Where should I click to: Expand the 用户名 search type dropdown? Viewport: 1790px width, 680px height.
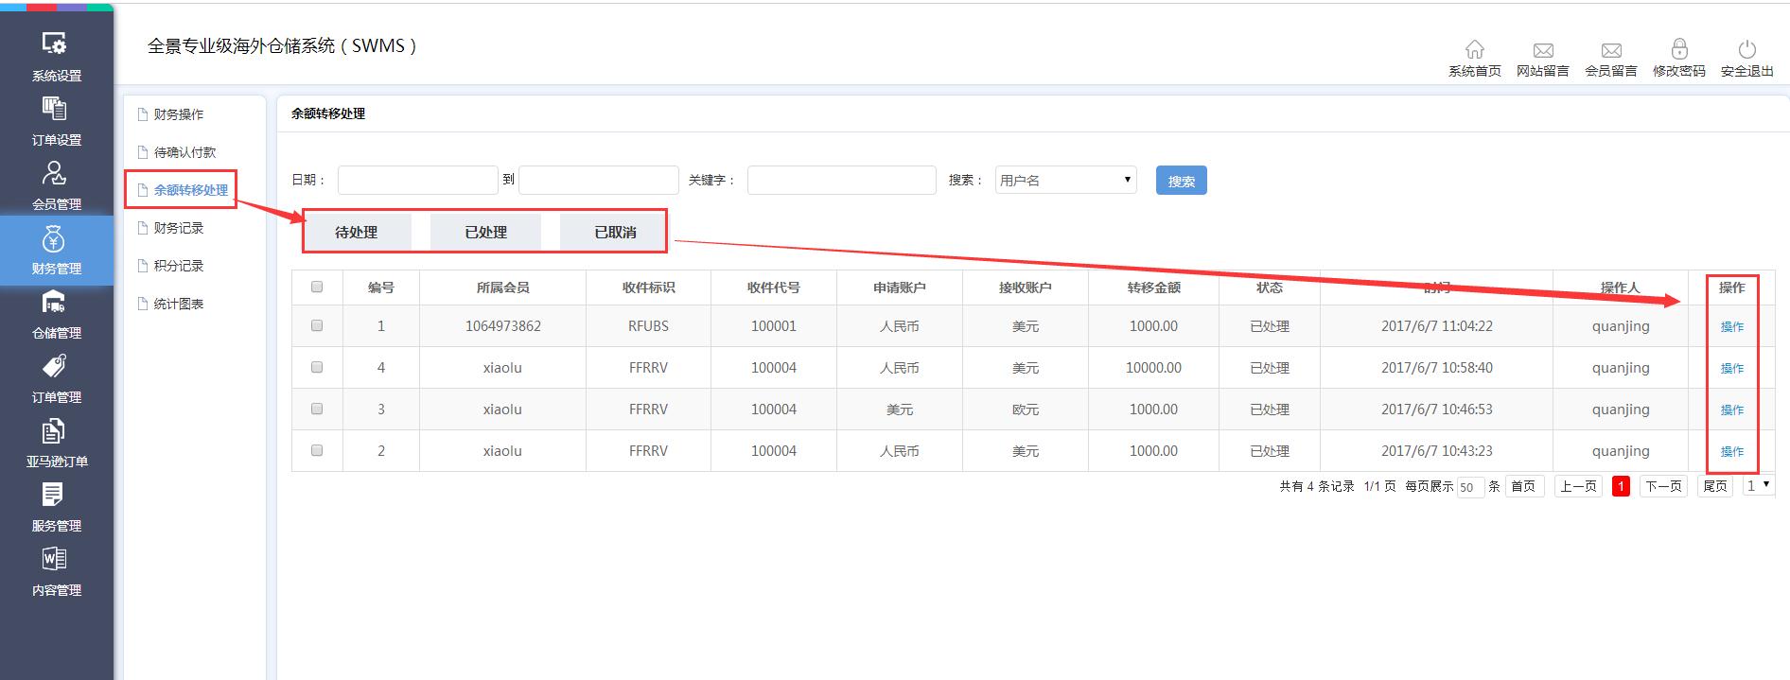tap(1065, 180)
